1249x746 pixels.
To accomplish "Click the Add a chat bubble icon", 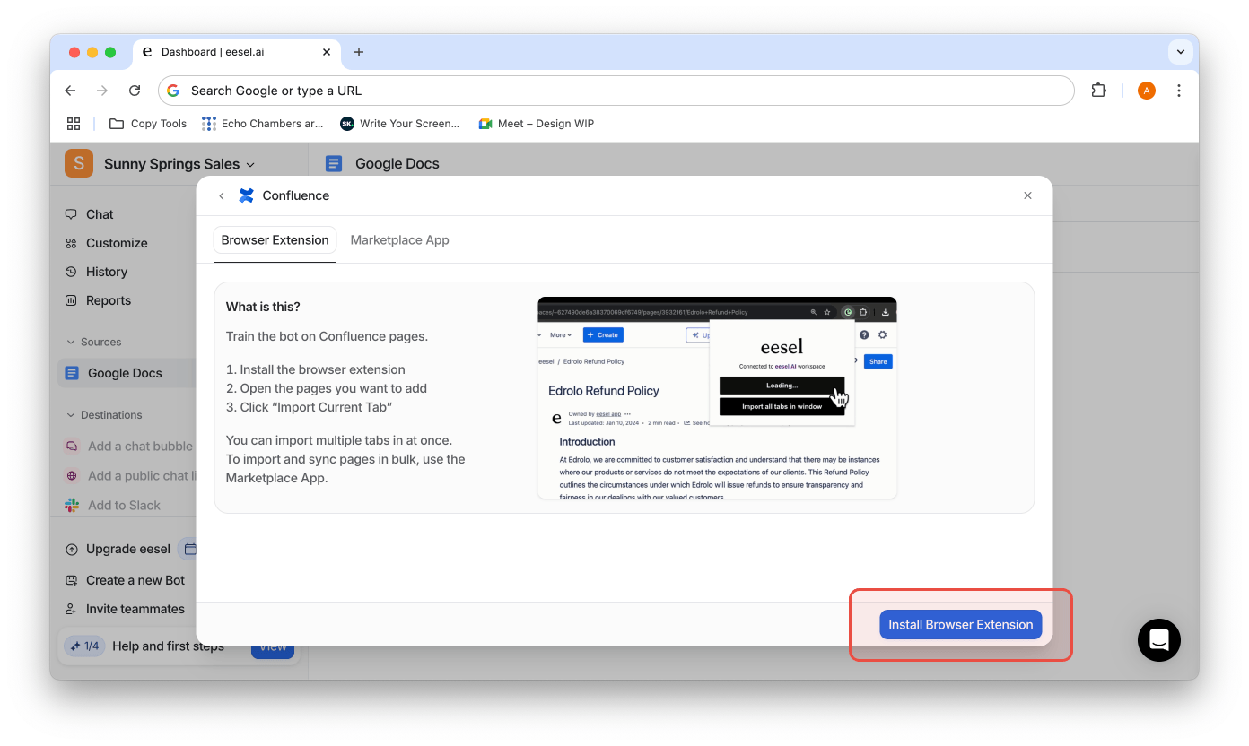I will pos(72,446).
